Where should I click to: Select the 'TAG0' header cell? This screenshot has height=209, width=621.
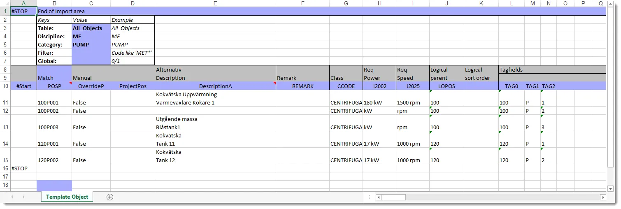click(511, 86)
